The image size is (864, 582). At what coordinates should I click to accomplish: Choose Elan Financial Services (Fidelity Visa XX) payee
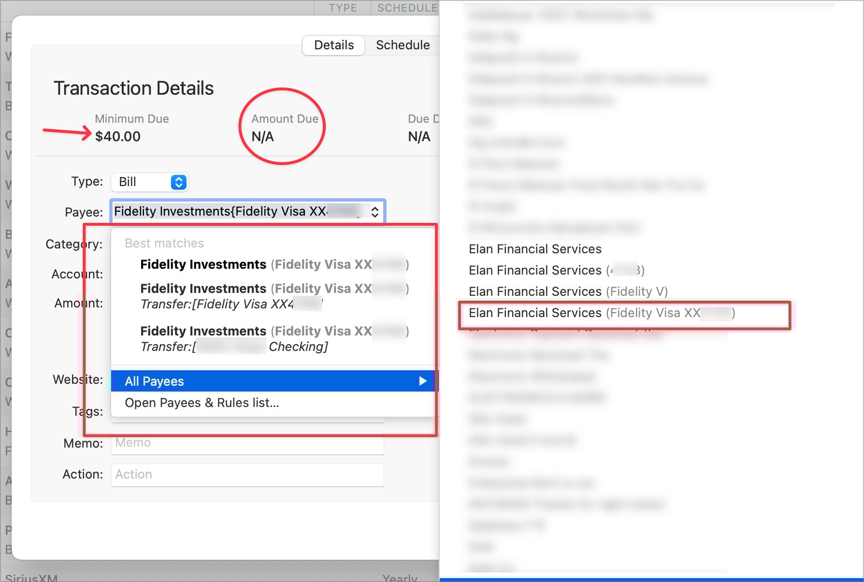(x=602, y=313)
